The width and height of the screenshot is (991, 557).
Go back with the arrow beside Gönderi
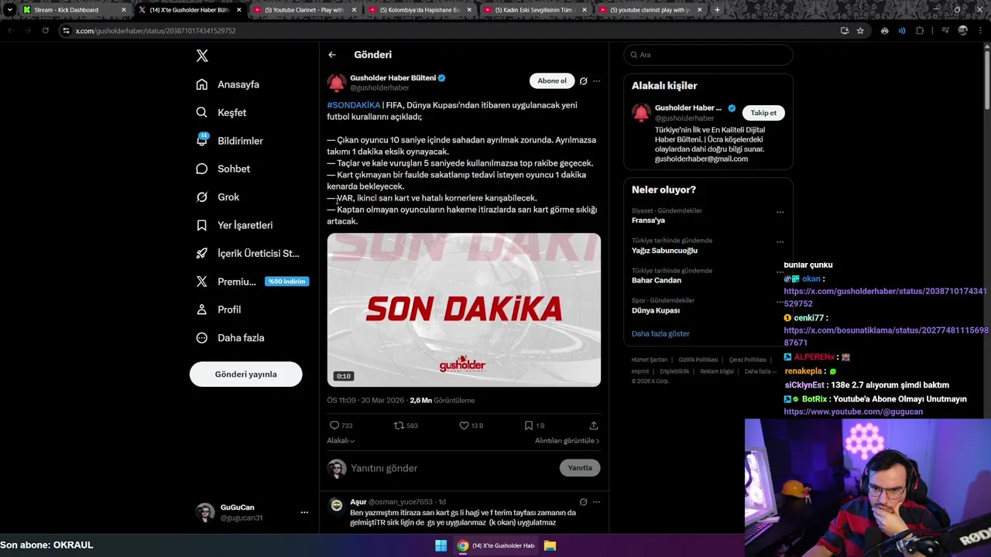coord(331,55)
